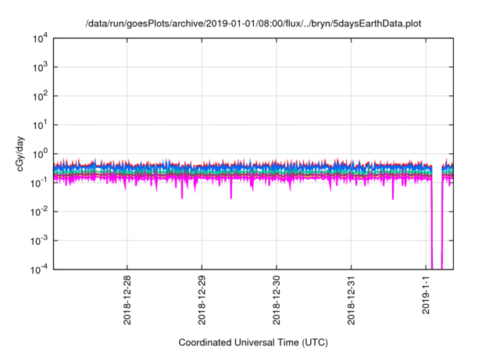Click the 10^3 y-axis tick label
This screenshot has height=350, width=500.
click(40, 67)
